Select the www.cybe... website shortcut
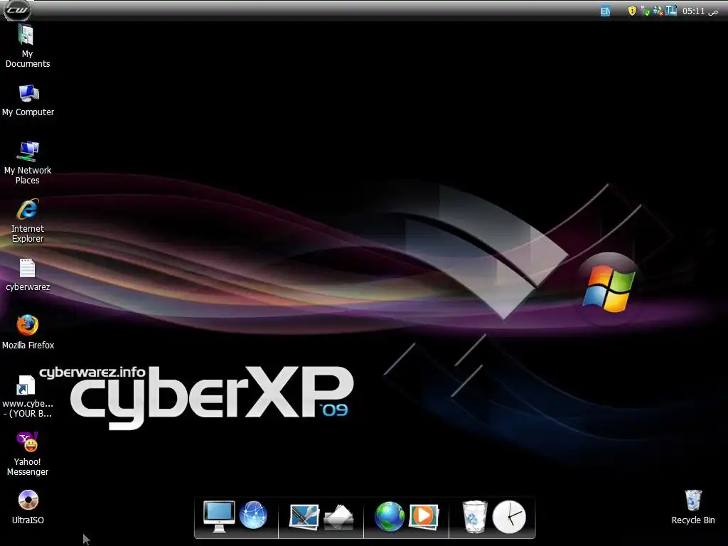The height and width of the screenshot is (546, 728). pyautogui.click(x=28, y=396)
